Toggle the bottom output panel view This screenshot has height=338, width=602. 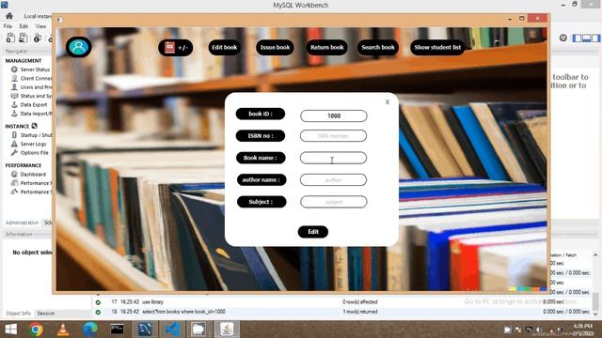(x=586, y=38)
